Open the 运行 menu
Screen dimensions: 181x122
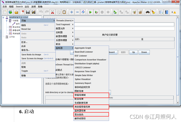(x=27, y=7)
